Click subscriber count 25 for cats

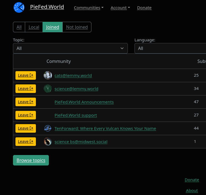196,75
